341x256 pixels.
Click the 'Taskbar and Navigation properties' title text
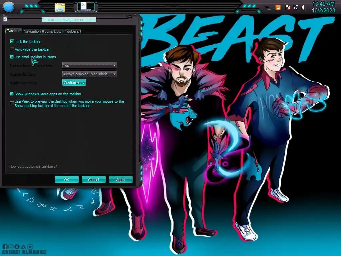[69, 20]
